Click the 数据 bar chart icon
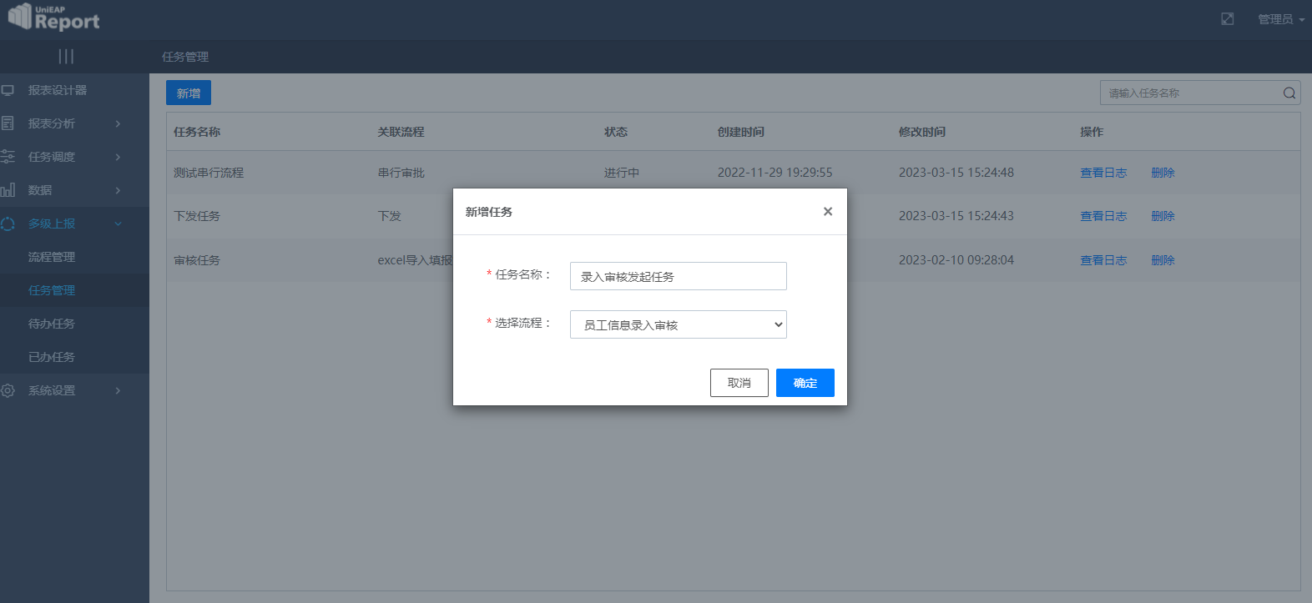This screenshot has height=603, width=1312. (8, 190)
